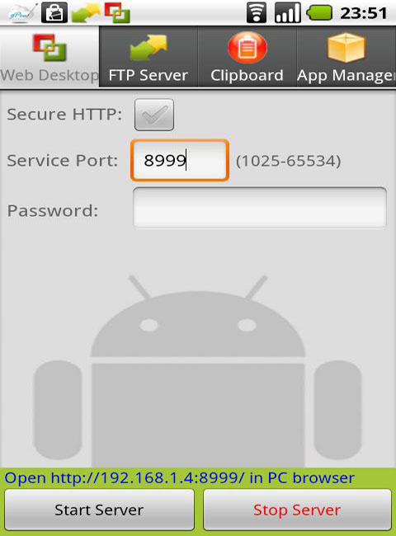Open the red Clipboard icon
This screenshot has height=536, width=396.
click(x=247, y=47)
